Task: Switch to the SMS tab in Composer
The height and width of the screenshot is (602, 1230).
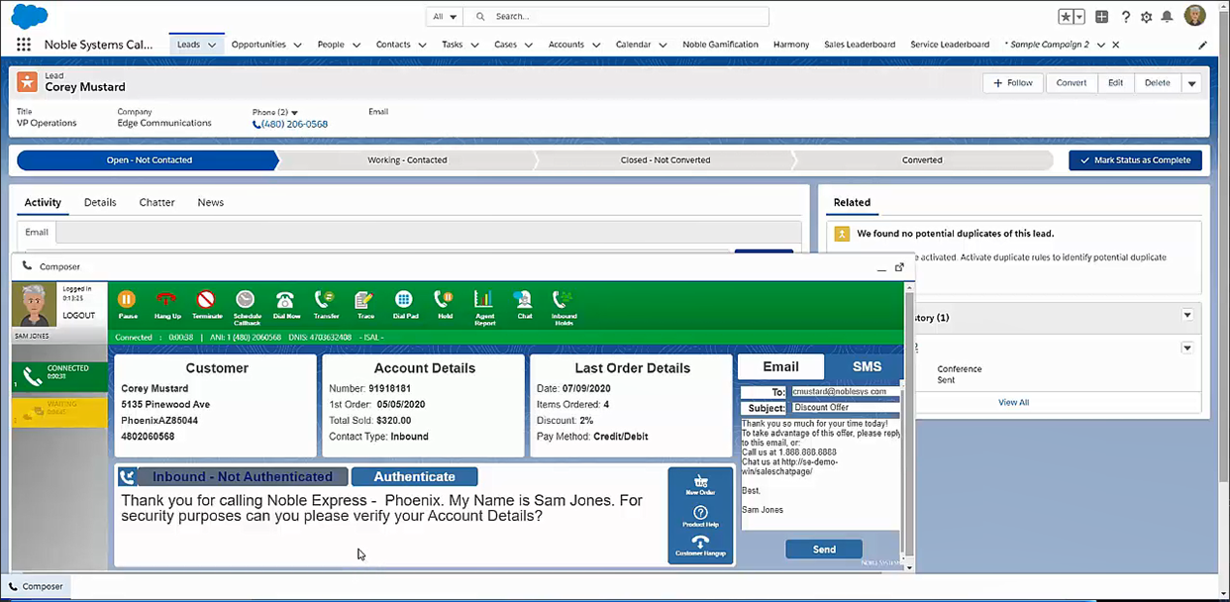Action: 867,366
